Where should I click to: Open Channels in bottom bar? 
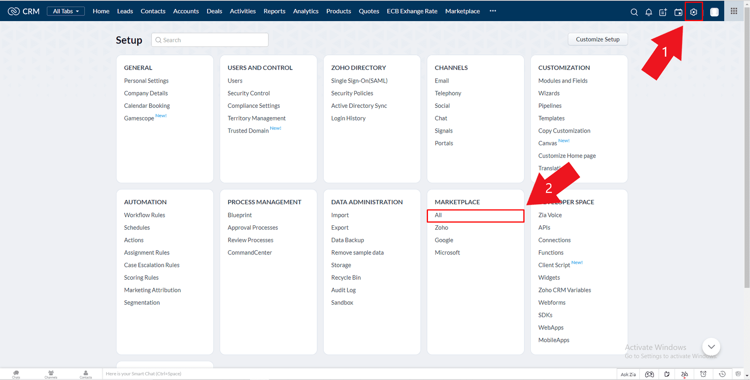(x=51, y=374)
